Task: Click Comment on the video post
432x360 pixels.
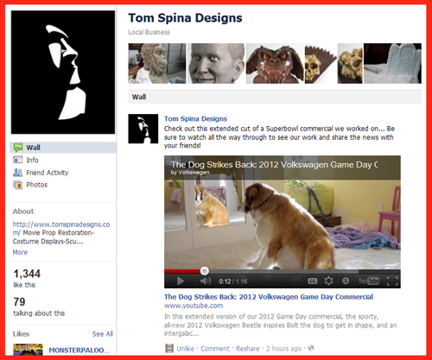Action: pyautogui.click(x=215, y=349)
